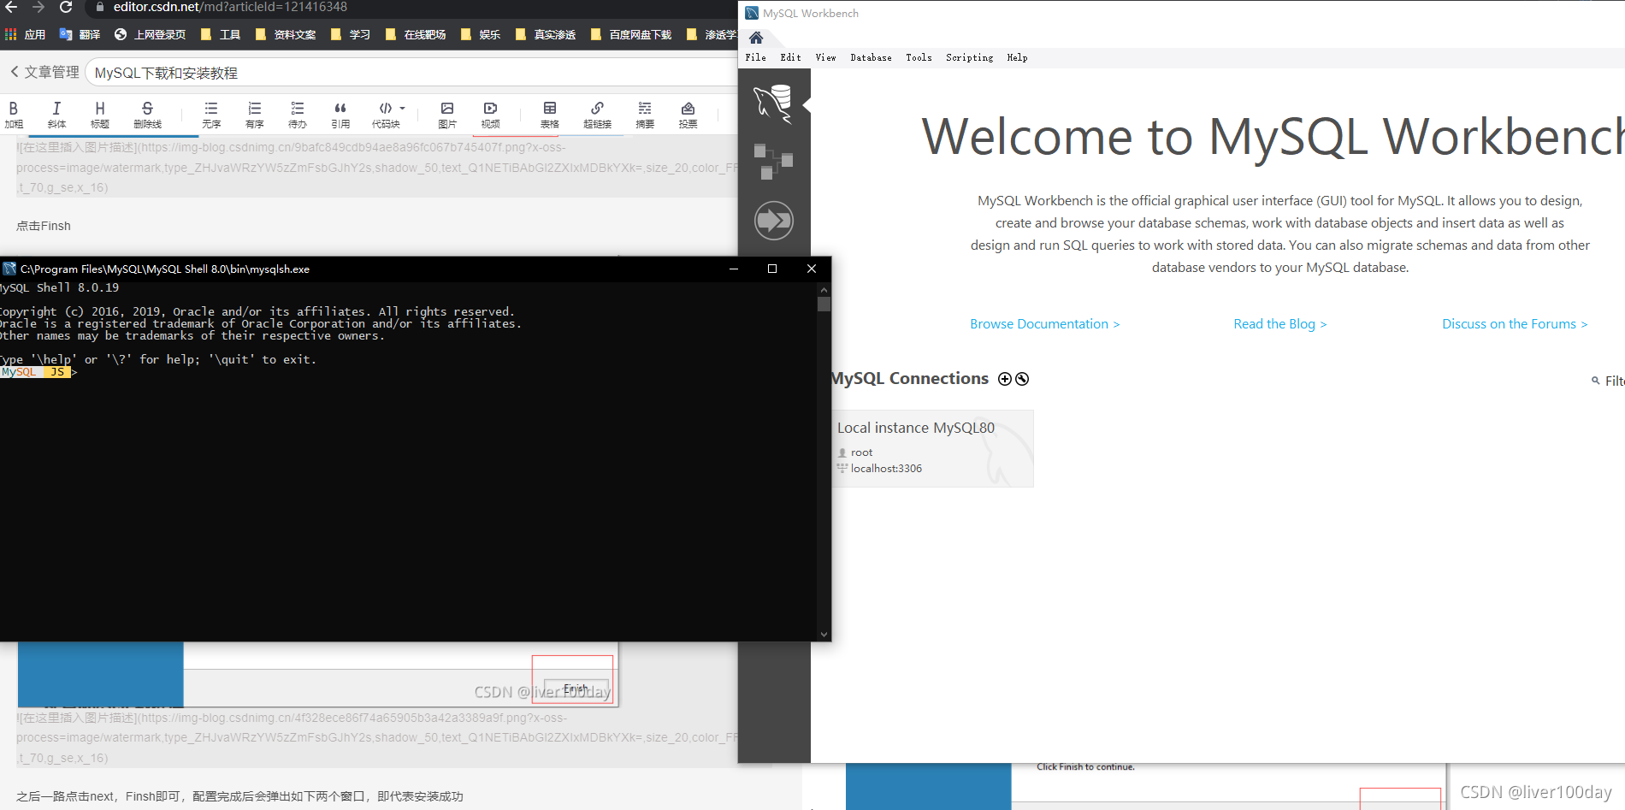Open the Scripting menu

[x=969, y=57]
